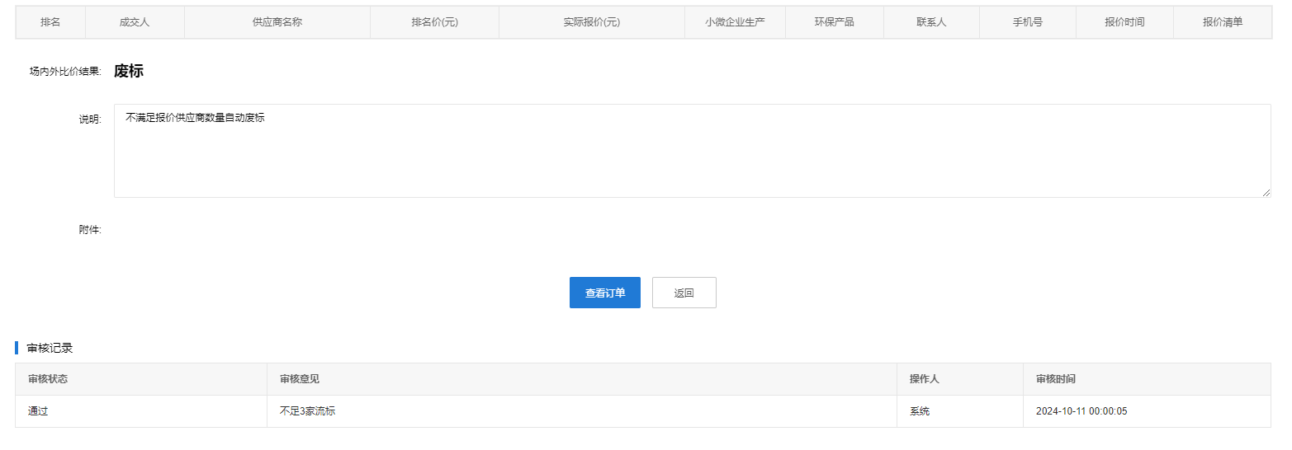Click the 返回 button
Screen dimensions: 1292x450
click(684, 293)
